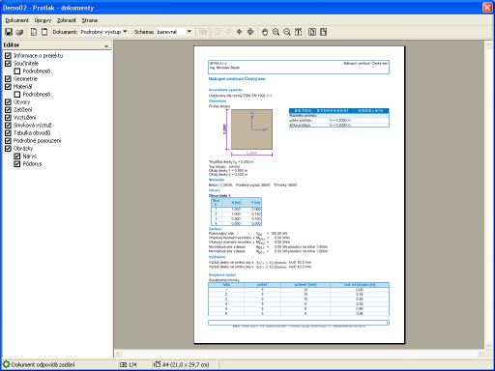495x371 pixels.
Task: Select Podrobné posouzení in the editor list
Action: 37,141
